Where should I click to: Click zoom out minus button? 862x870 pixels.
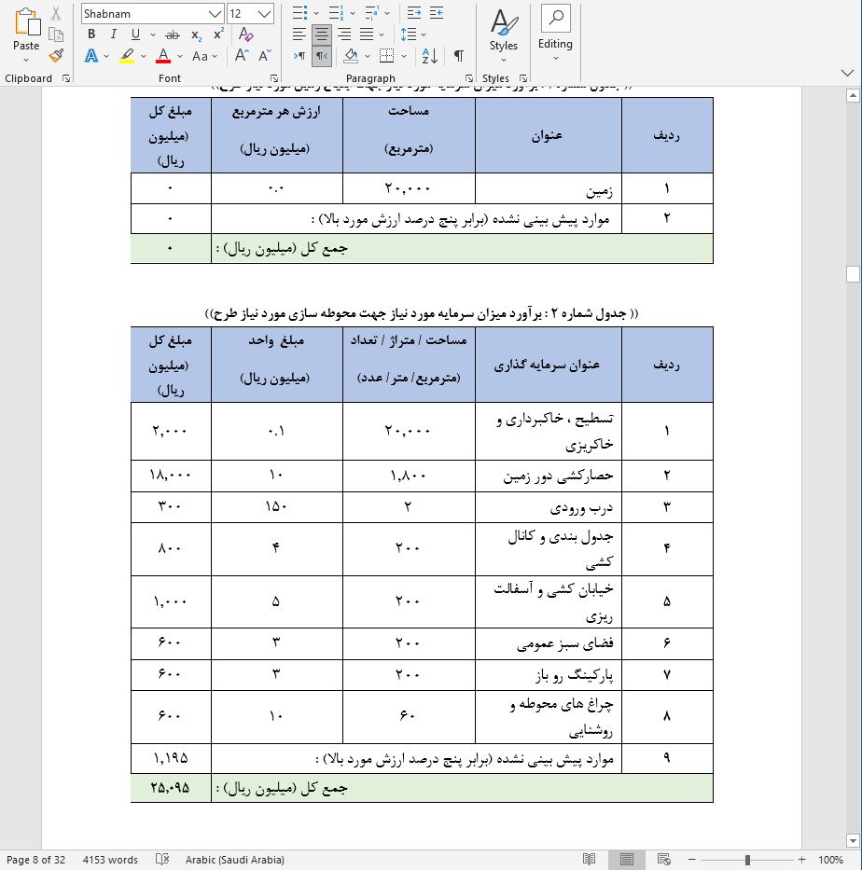692,860
